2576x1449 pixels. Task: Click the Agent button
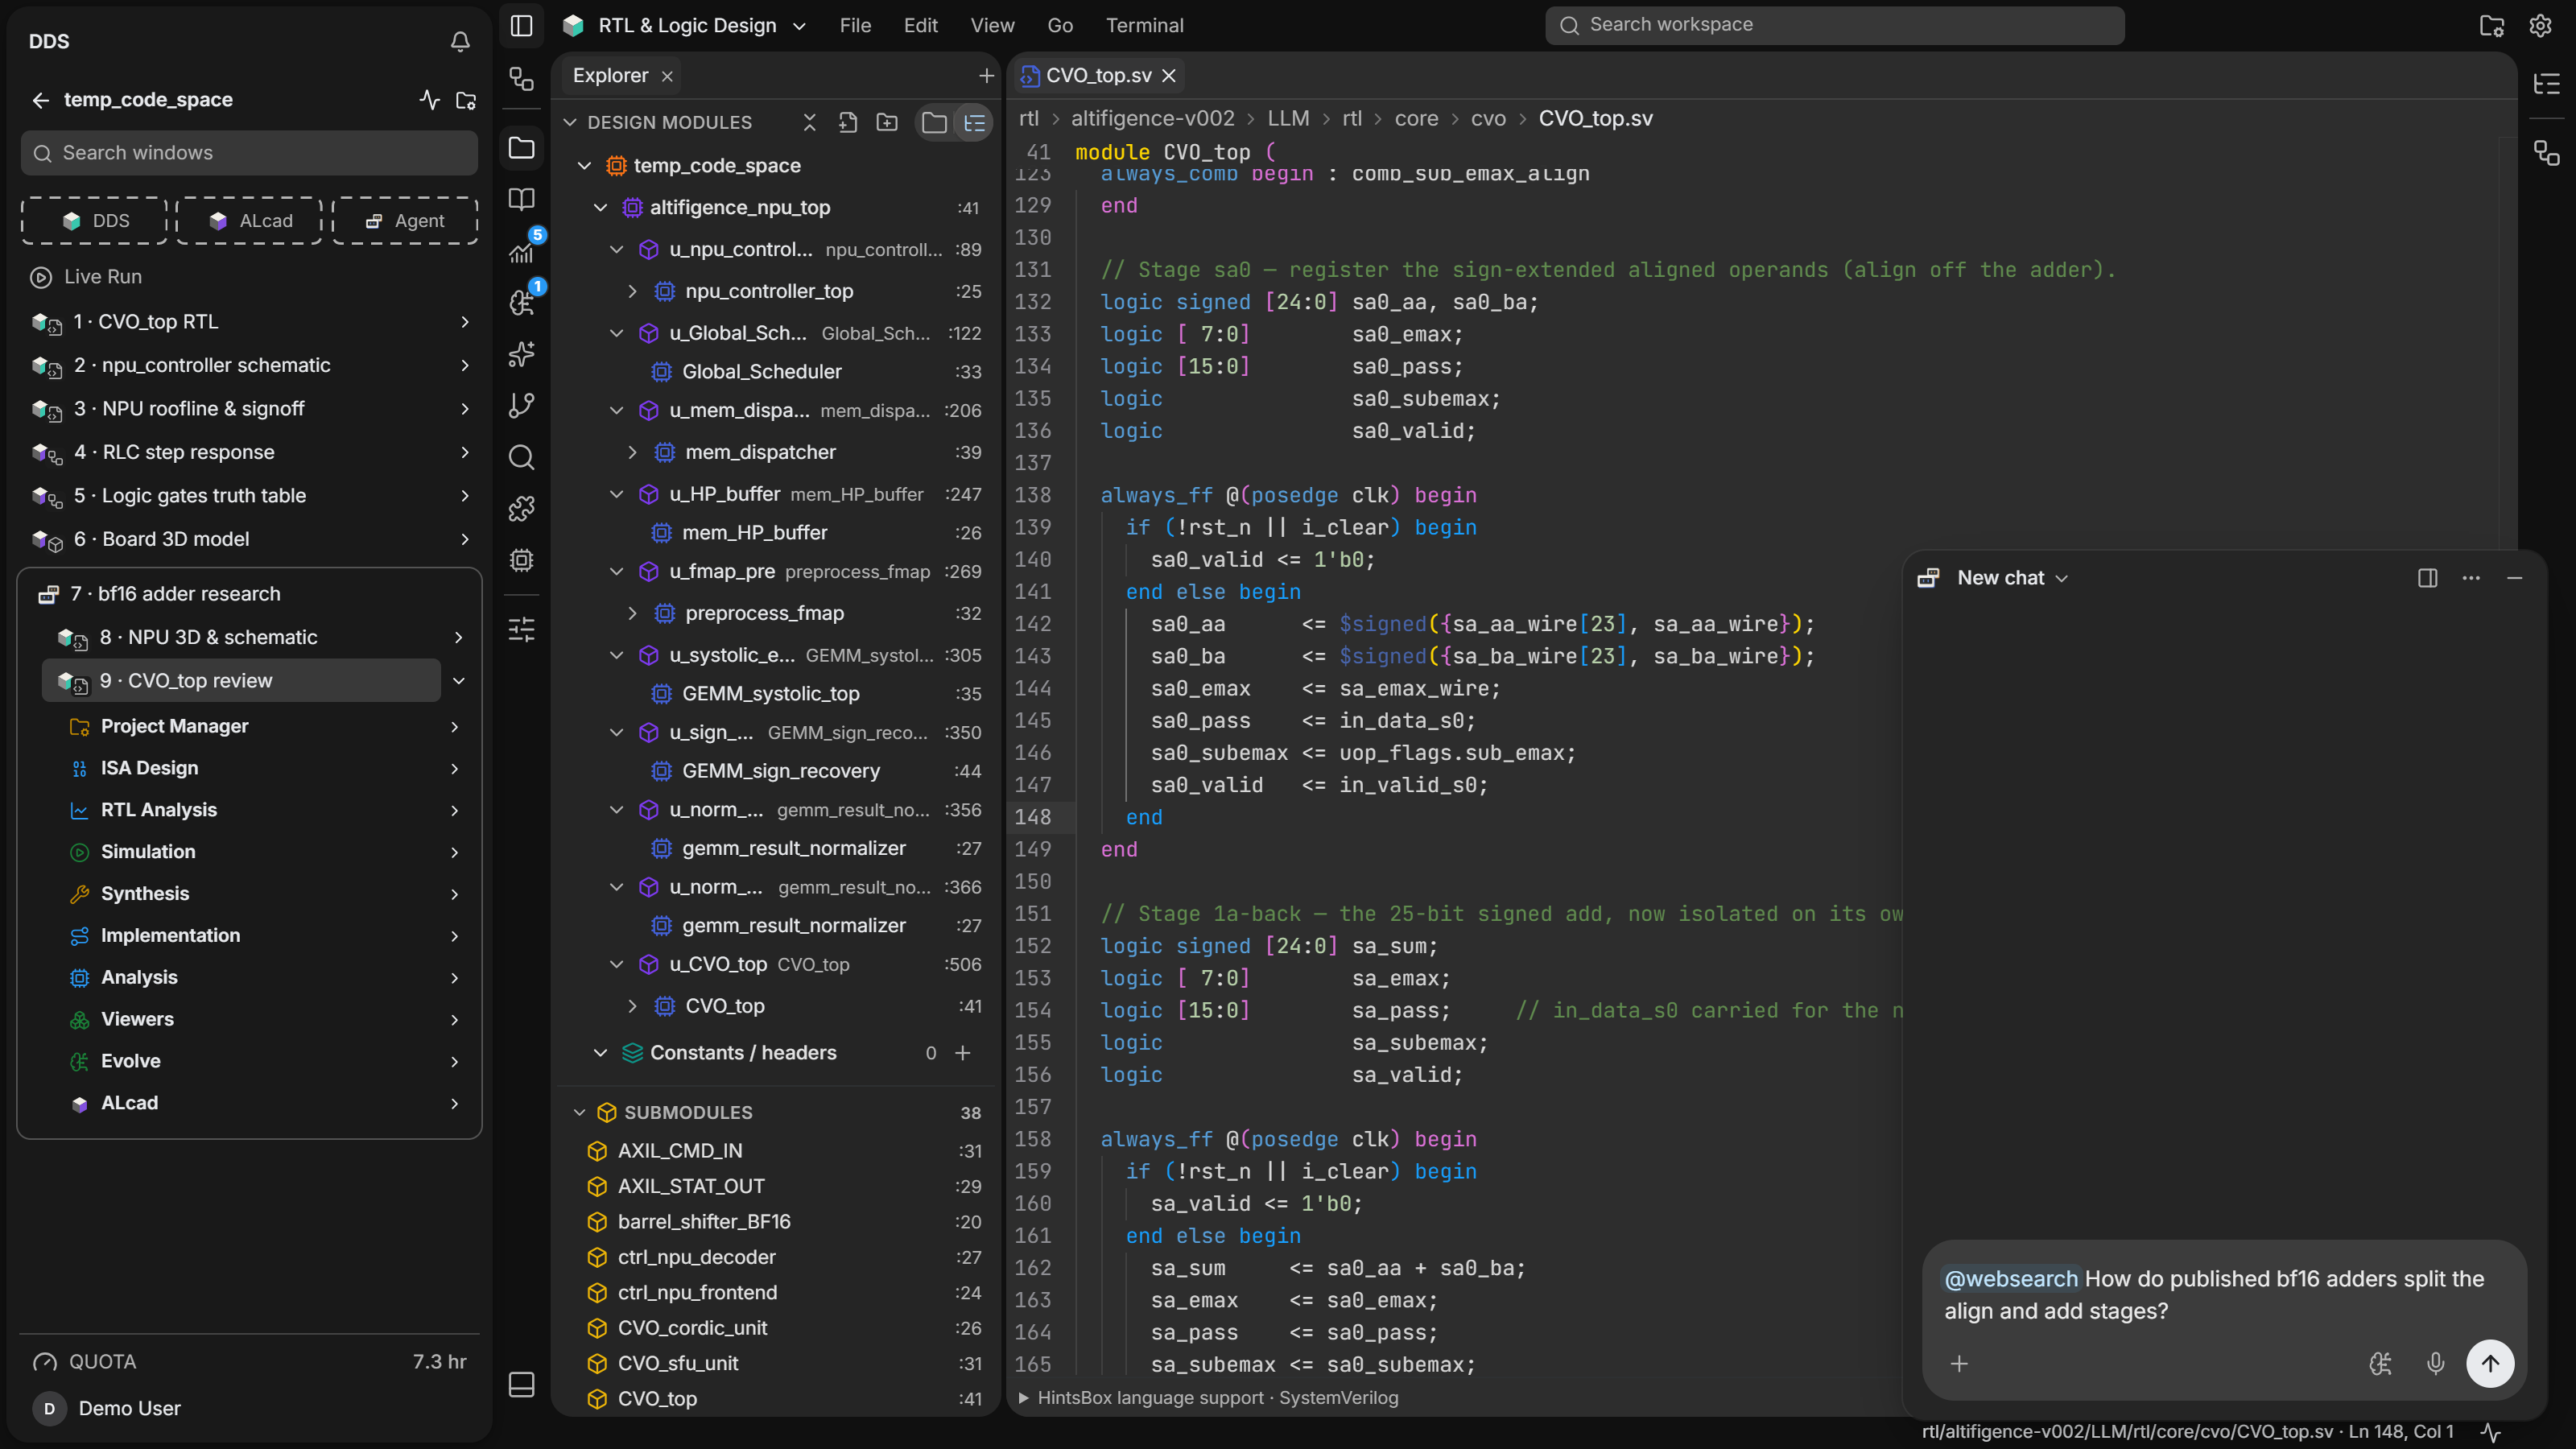click(x=405, y=221)
